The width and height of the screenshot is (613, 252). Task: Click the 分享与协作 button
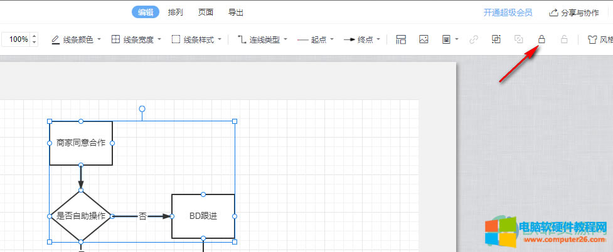(573, 13)
